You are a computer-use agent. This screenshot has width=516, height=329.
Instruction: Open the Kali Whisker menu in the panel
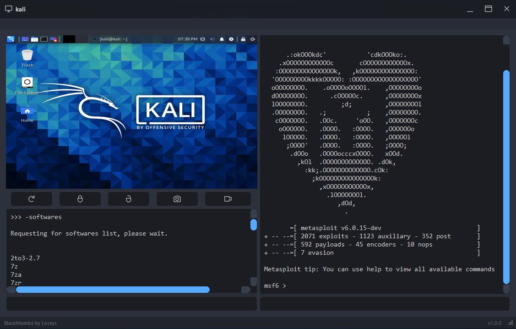point(11,39)
